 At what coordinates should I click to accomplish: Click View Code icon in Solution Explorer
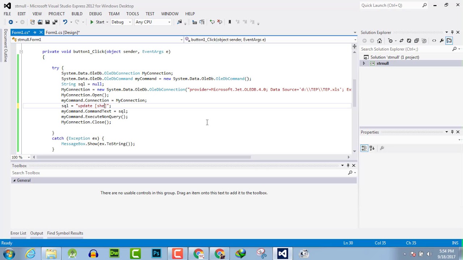tap(434, 41)
